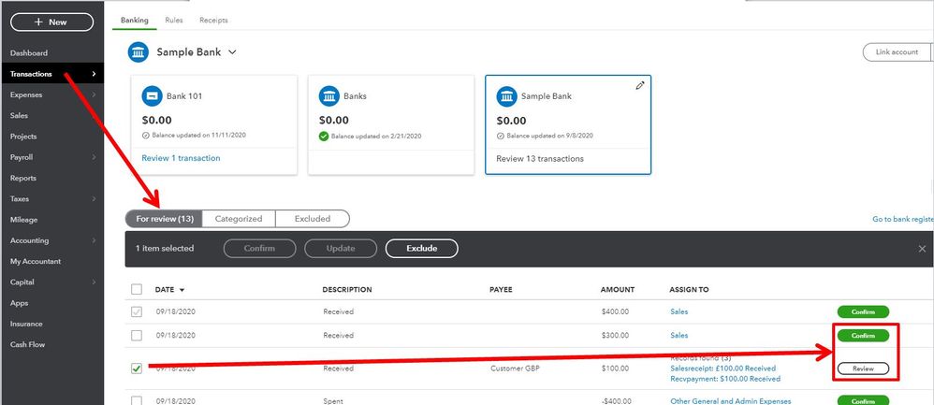934x405 pixels.
Task: Click the Link account button
Action: coord(898,51)
